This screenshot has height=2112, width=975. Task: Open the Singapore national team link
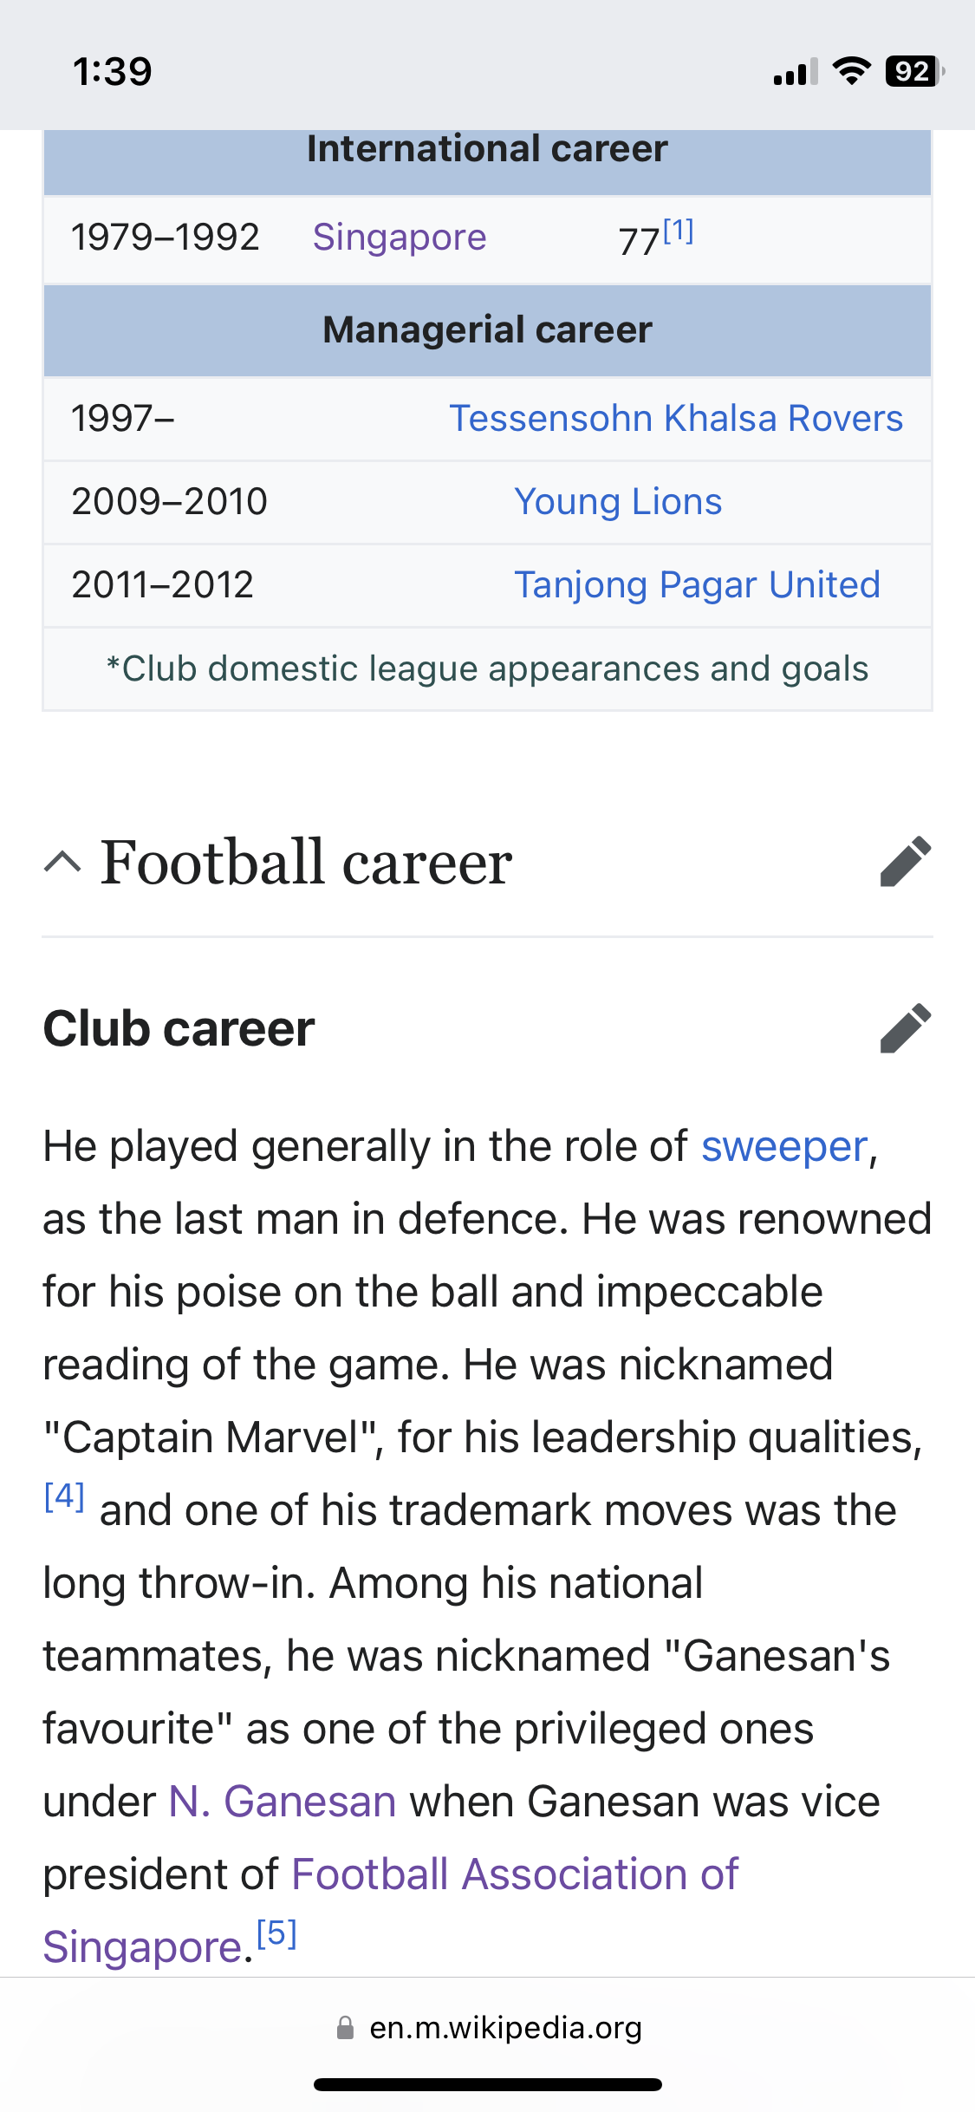[400, 238]
